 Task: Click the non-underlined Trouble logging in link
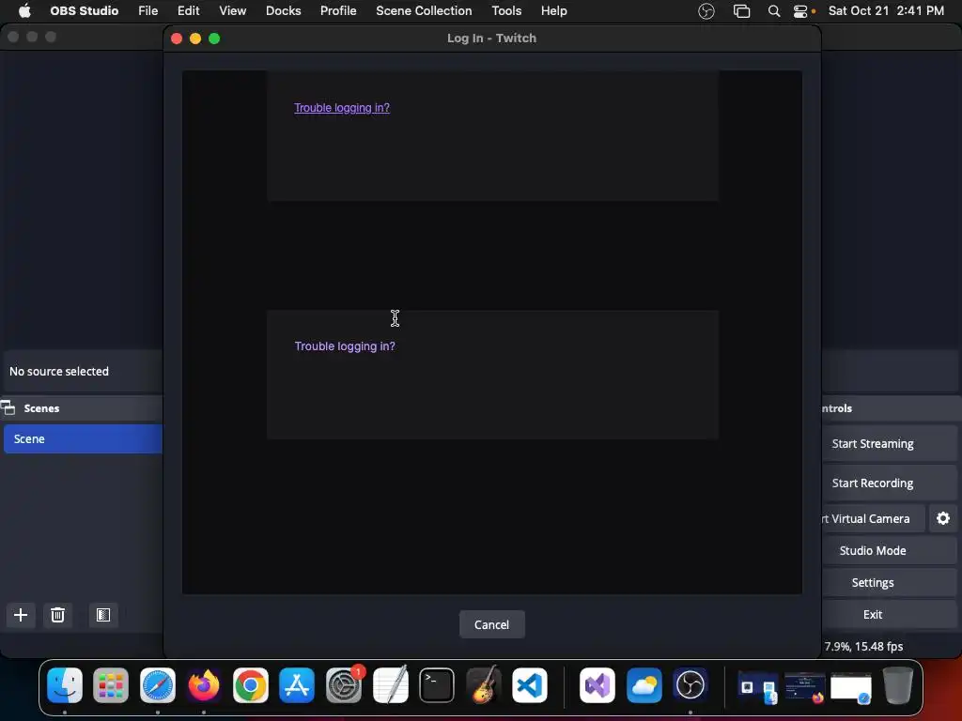pos(345,346)
